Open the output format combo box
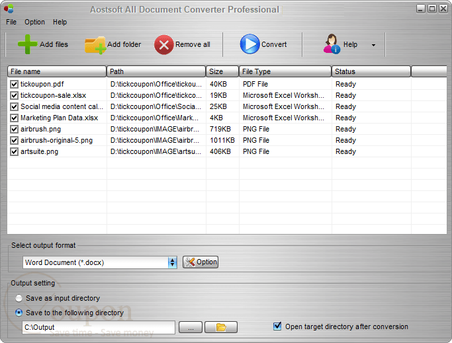452x343 pixels. pos(100,262)
